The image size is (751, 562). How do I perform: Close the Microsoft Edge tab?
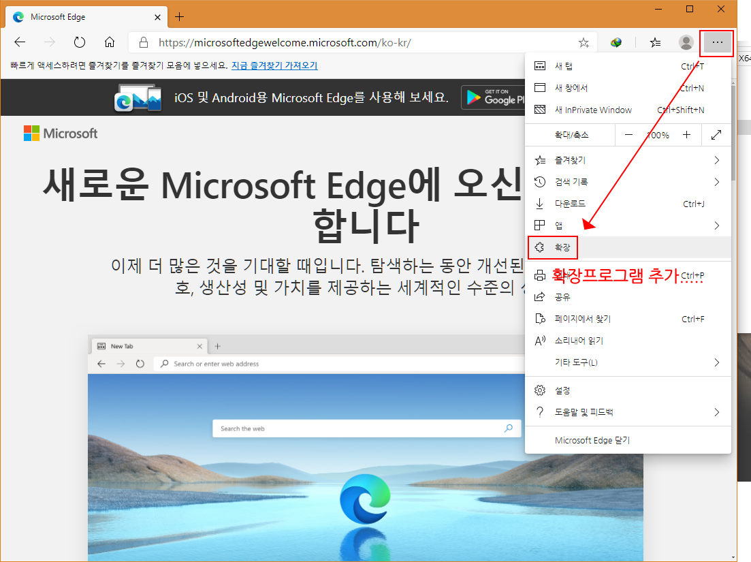pos(157,17)
